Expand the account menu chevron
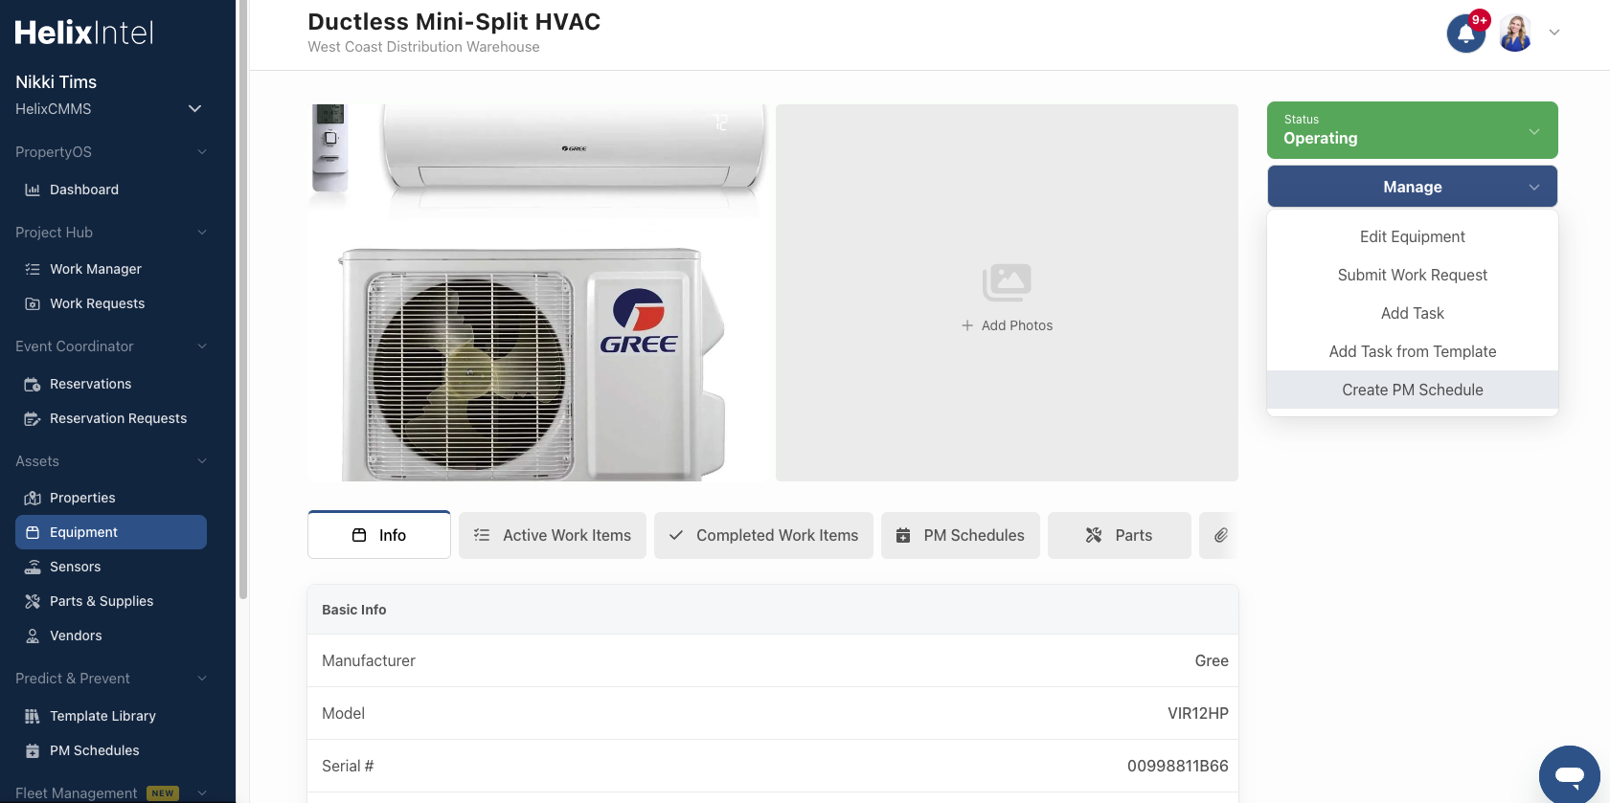 [1554, 33]
